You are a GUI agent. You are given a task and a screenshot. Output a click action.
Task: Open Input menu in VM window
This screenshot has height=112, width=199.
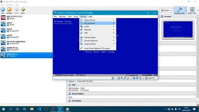(x=76, y=16)
